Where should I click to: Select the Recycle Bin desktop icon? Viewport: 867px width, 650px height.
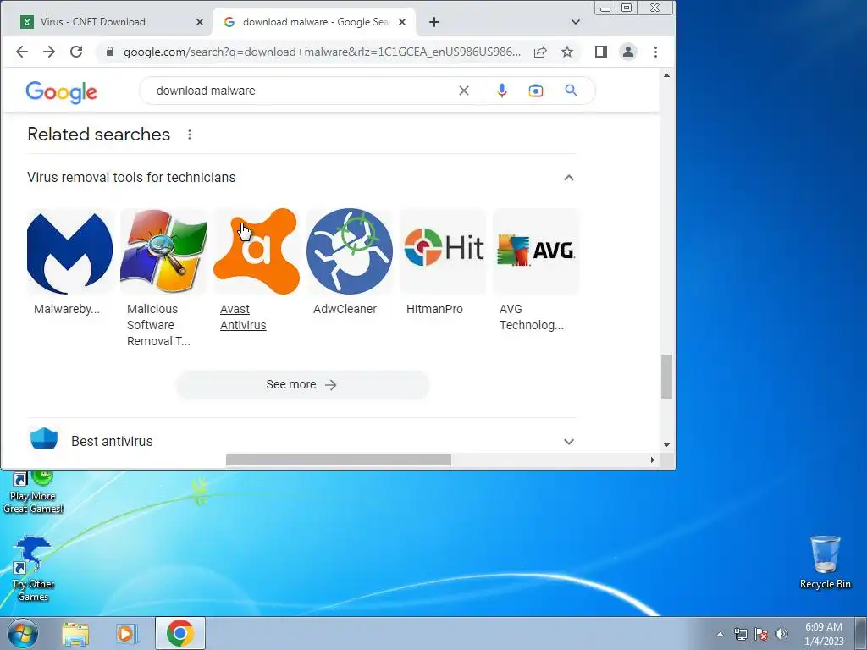coord(825,562)
